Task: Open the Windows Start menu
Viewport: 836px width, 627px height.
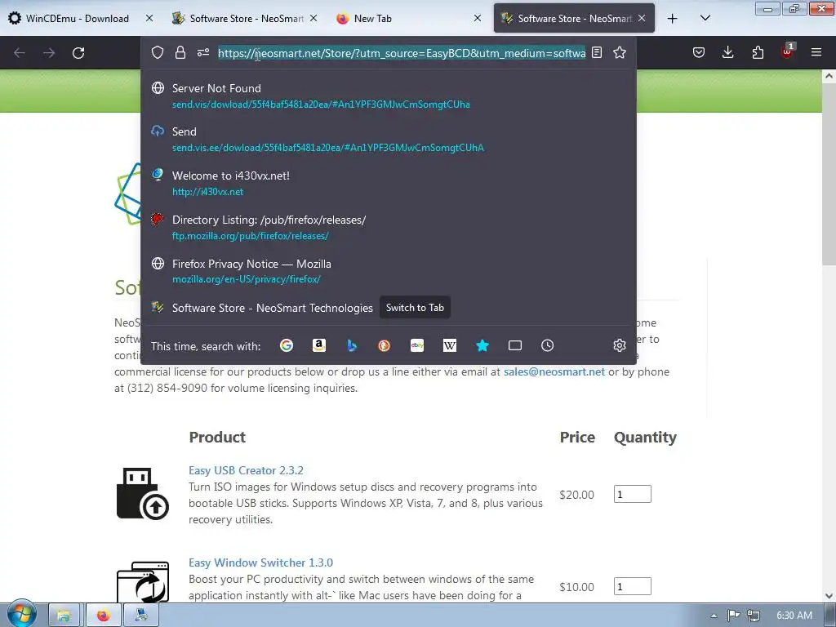Action: [x=21, y=614]
